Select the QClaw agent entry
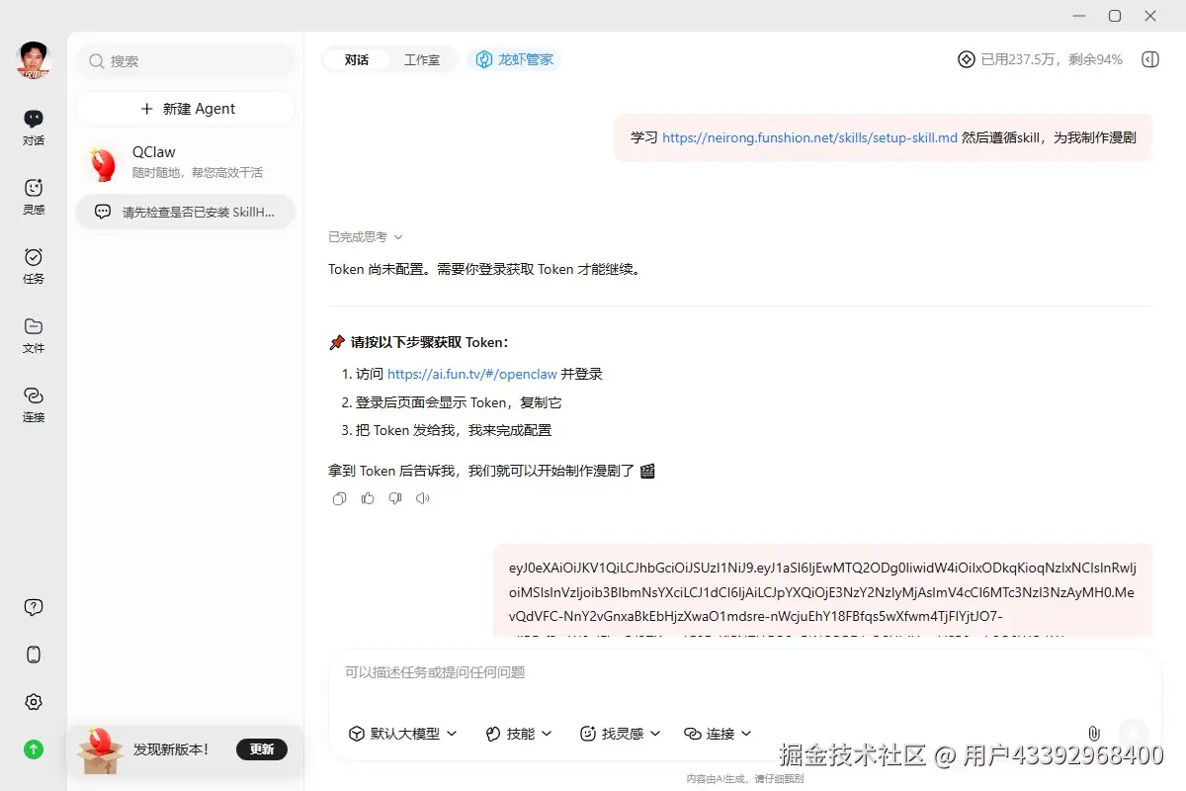Image resolution: width=1186 pixels, height=791 pixels. 186,162
